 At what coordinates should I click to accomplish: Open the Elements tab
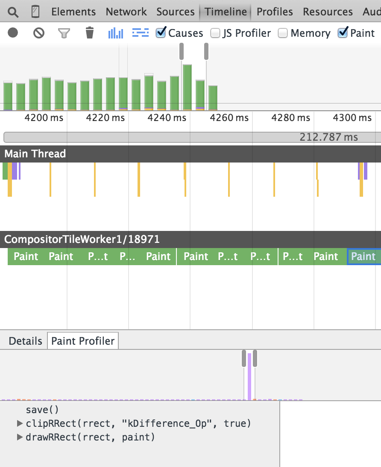tap(73, 12)
